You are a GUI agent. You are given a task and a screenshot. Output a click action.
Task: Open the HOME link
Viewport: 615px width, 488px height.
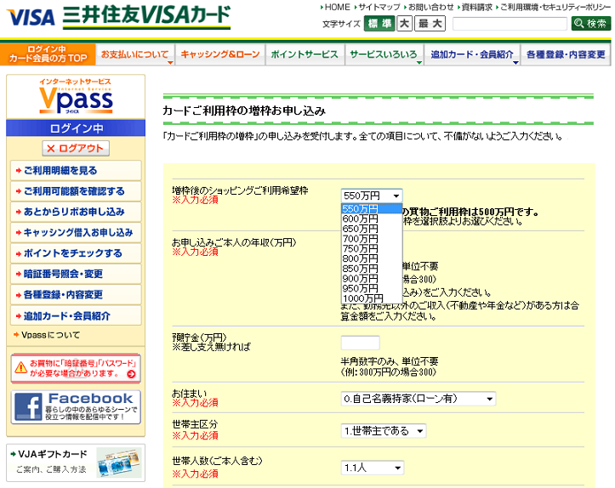[337, 7]
